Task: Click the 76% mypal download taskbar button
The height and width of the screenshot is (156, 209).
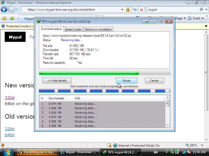Action: coord(120,152)
